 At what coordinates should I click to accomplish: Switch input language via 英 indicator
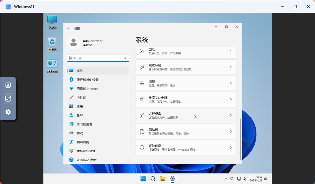coord(232,179)
